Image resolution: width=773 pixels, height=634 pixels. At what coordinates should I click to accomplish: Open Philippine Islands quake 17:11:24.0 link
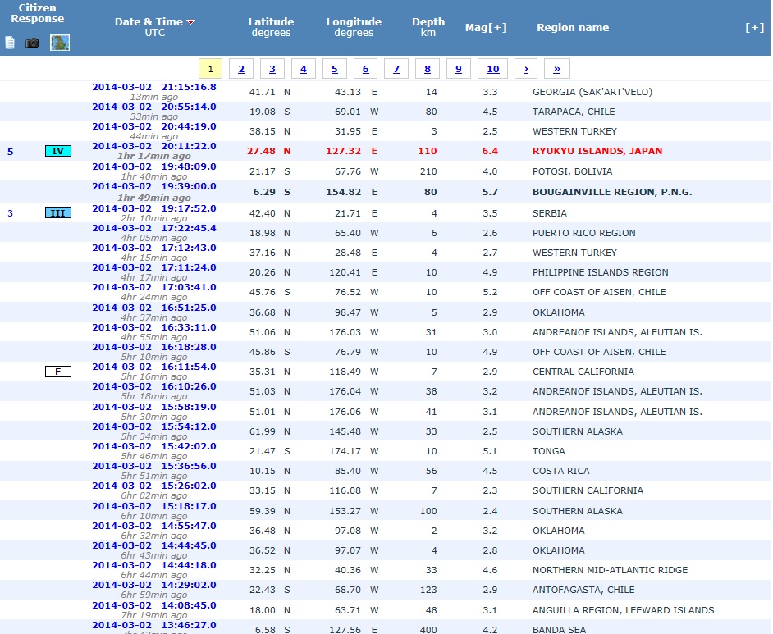154,267
